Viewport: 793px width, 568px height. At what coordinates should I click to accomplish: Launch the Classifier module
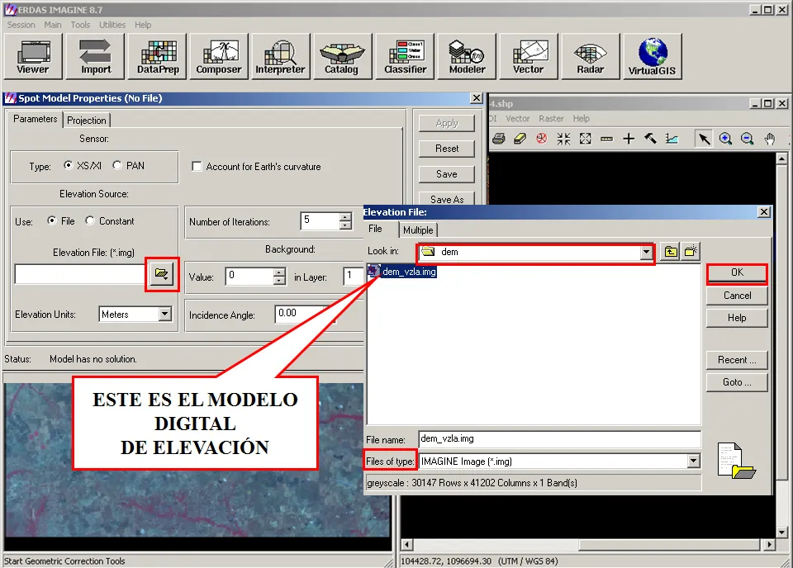point(405,56)
